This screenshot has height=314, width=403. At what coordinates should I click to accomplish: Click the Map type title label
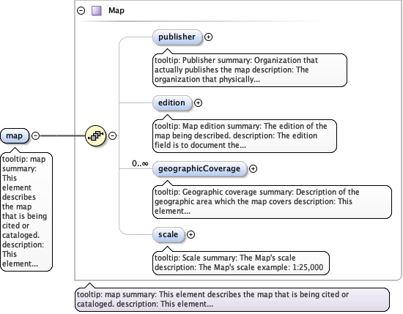click(117, 10)
